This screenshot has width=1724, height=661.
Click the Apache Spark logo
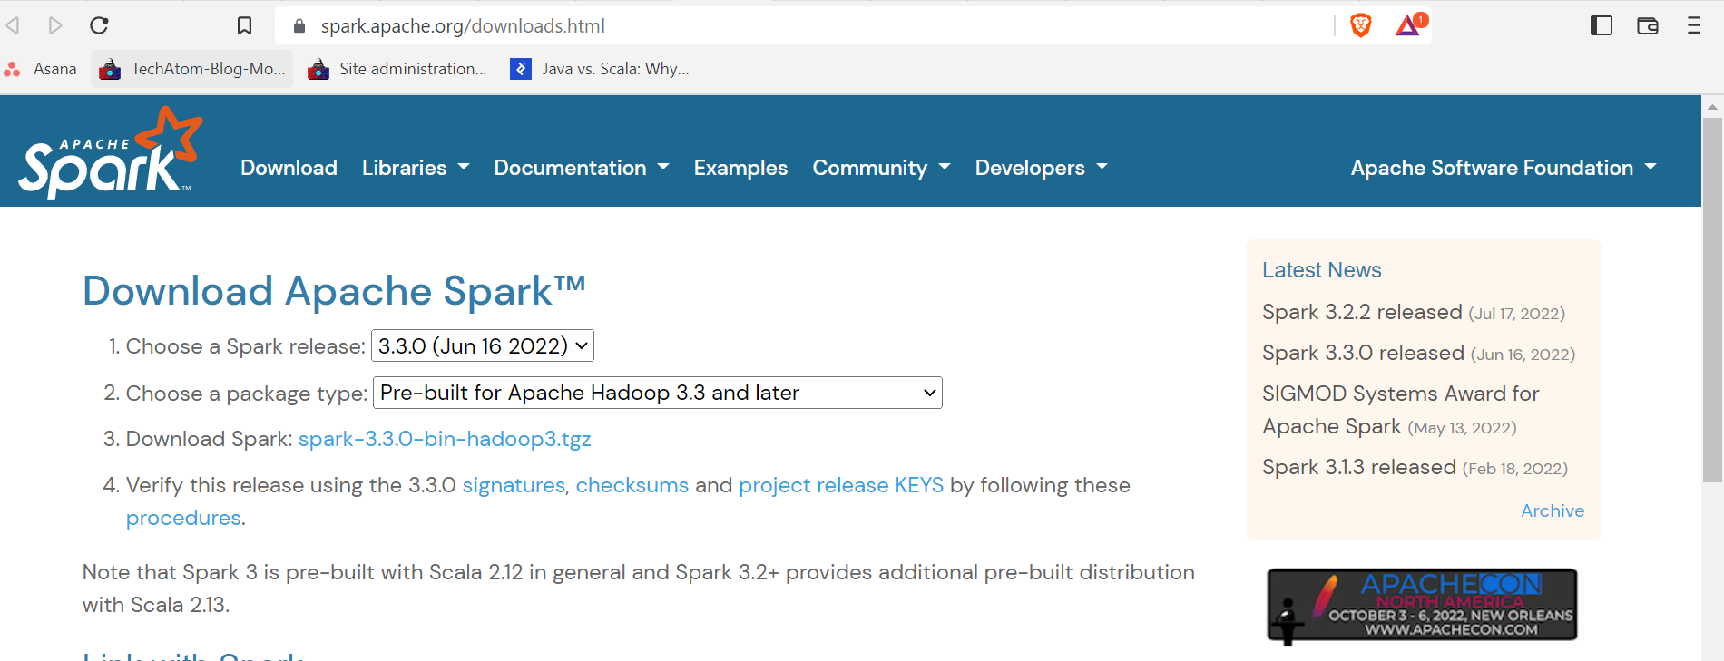[x=110, y=152]
